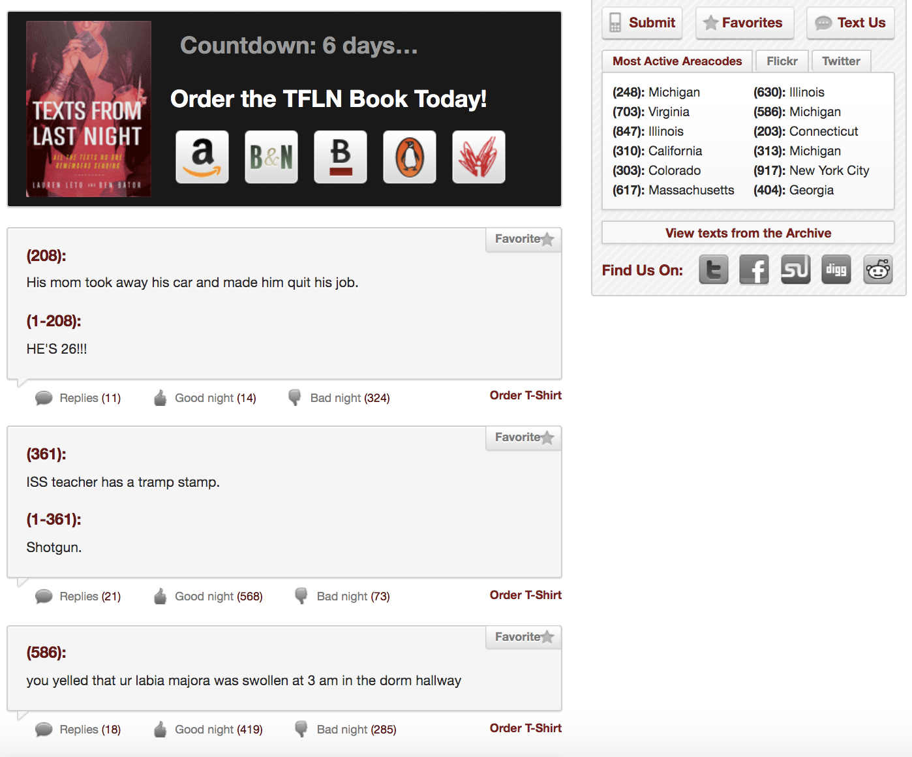Switch to the Twitter tab

(841, 61)
